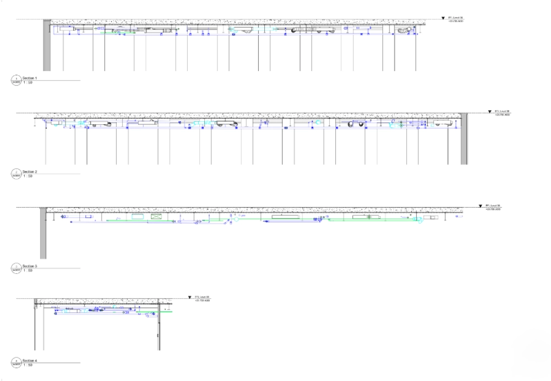Select the Section 2 circular view marker
This screenshot has width=551, height=381.
click(16, 174)
